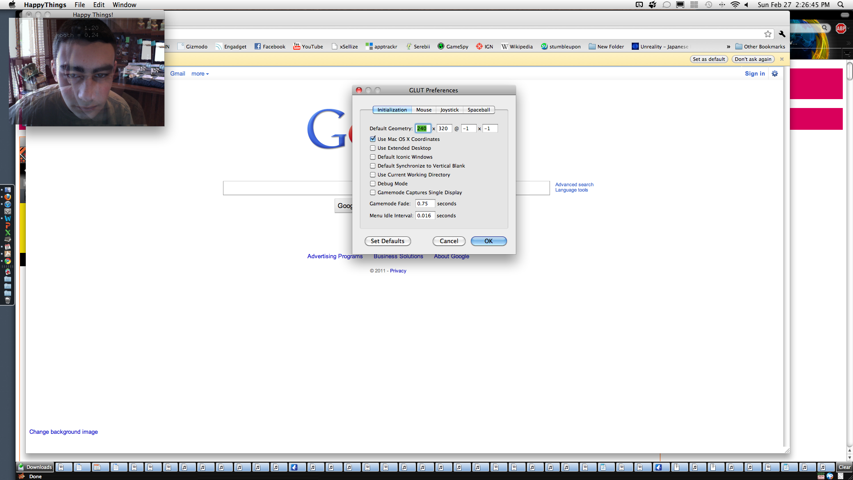Open the Other Bookmarks folder

pos(760,47)
